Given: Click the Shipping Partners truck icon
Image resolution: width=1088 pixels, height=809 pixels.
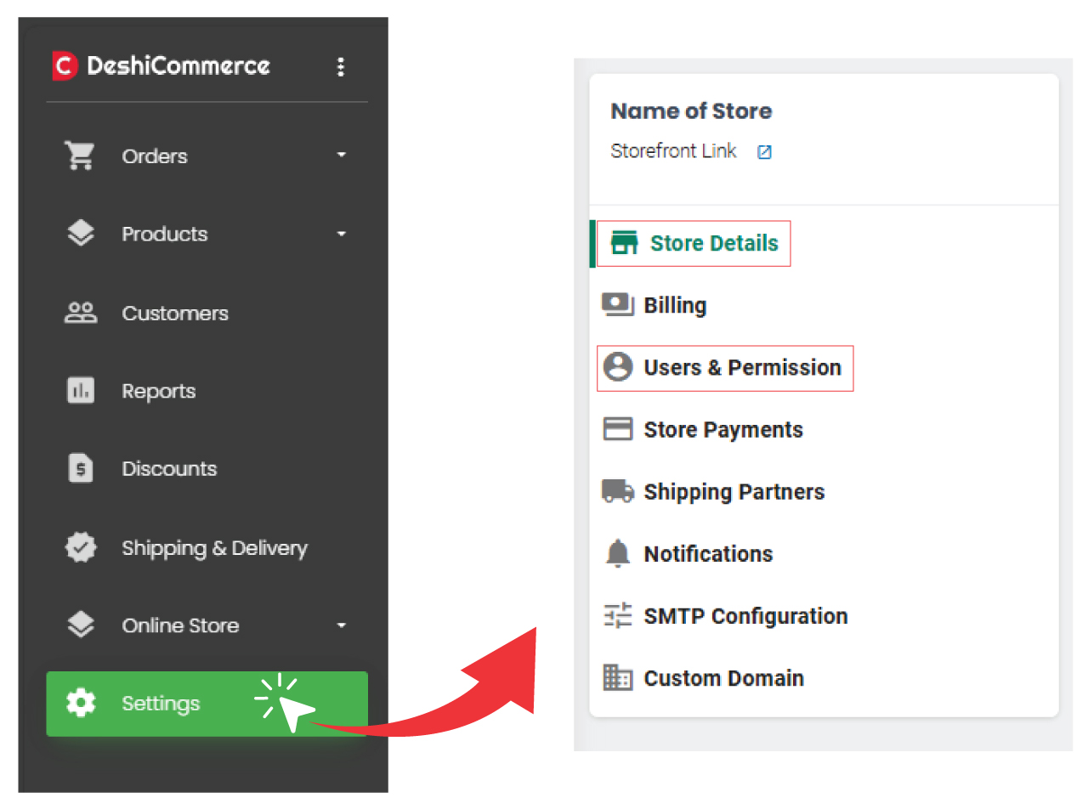Looking at the screenshot, I should tap(618, 491).
